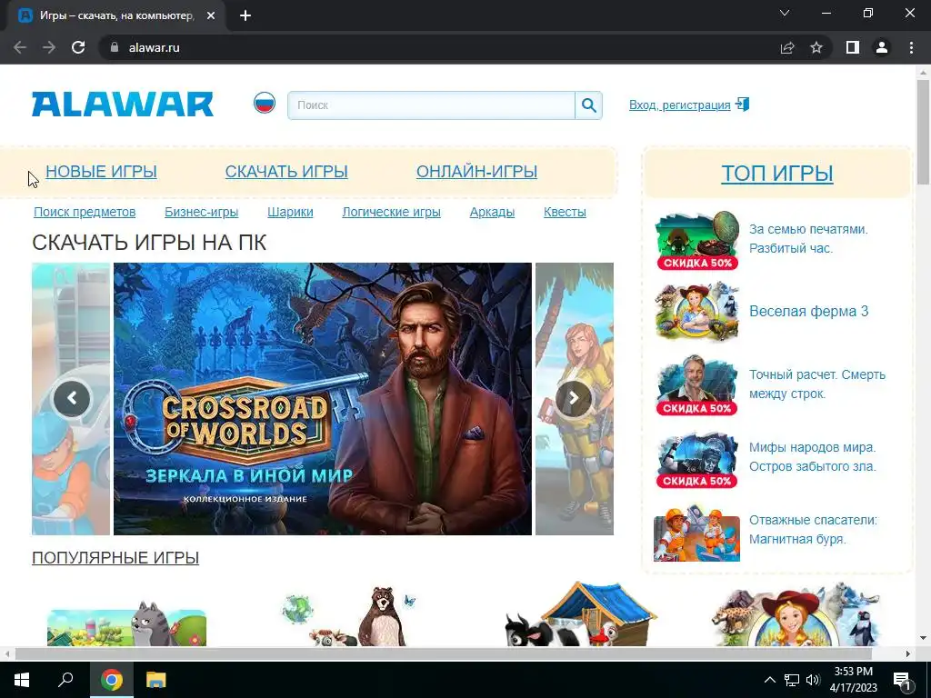931x698 pixels.
Task: Open notification center icon
Action: tap(901, 680)
